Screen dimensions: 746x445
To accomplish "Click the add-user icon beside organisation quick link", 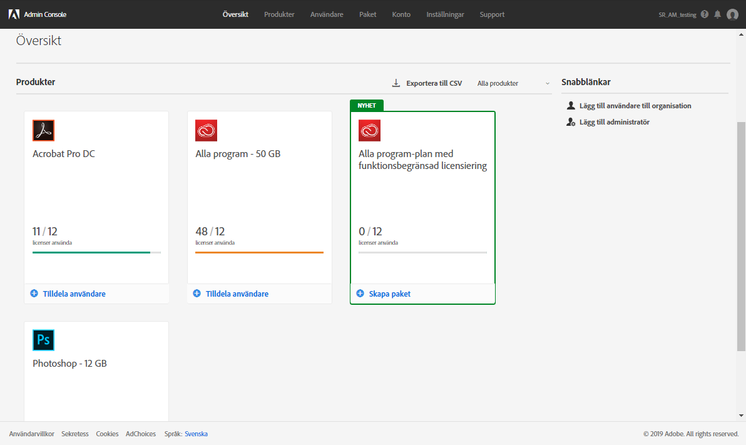I will [570, 105].
